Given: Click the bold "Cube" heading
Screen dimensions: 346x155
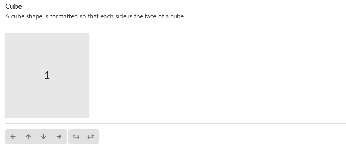Looking at the screenshot, I should click(14, 6).
